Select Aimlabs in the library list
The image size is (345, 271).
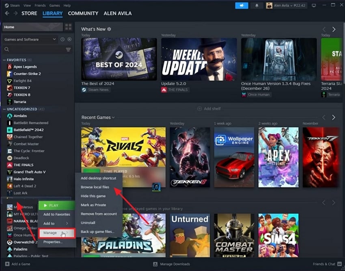[x=20, y=116]
